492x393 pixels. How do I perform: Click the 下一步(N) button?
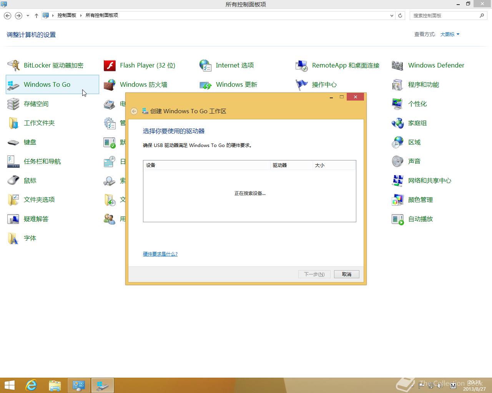pyautogui.click(x=314, y=274)
